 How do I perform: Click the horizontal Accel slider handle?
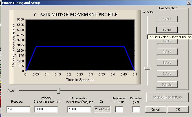click(58, 90)
